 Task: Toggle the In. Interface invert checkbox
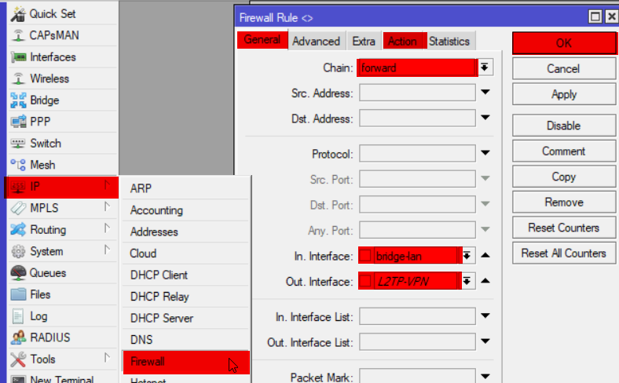tap(366, 255)
